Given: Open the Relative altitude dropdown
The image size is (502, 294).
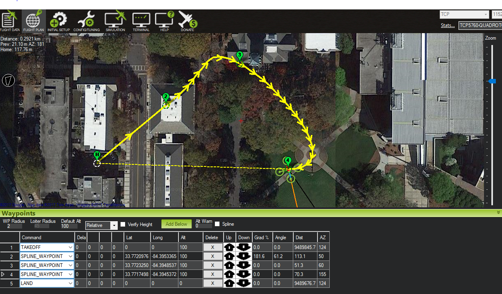Looking at the screenshot, I should [x=114, y=225].
